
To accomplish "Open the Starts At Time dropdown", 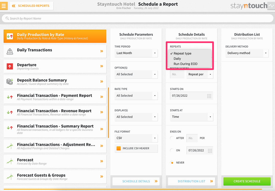I will point(192,117).
